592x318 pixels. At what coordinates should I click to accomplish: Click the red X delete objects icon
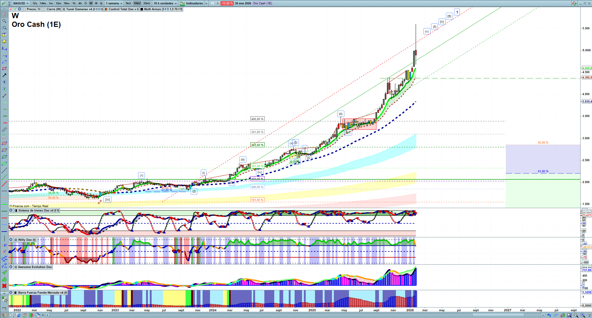4,286
